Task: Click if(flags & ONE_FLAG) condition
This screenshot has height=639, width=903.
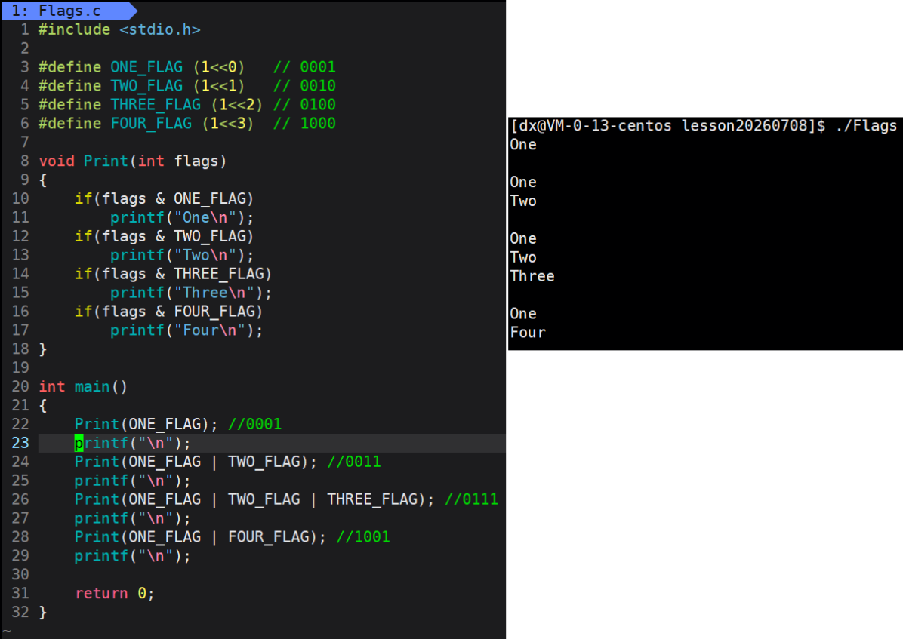Action: point(164,198)
